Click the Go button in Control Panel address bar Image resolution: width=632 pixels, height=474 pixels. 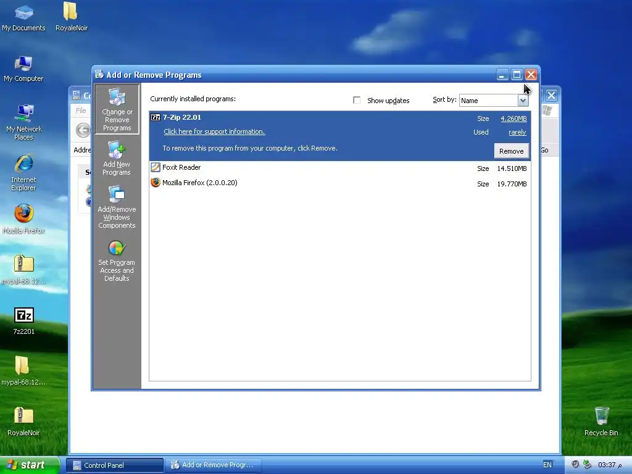point(544,150)
